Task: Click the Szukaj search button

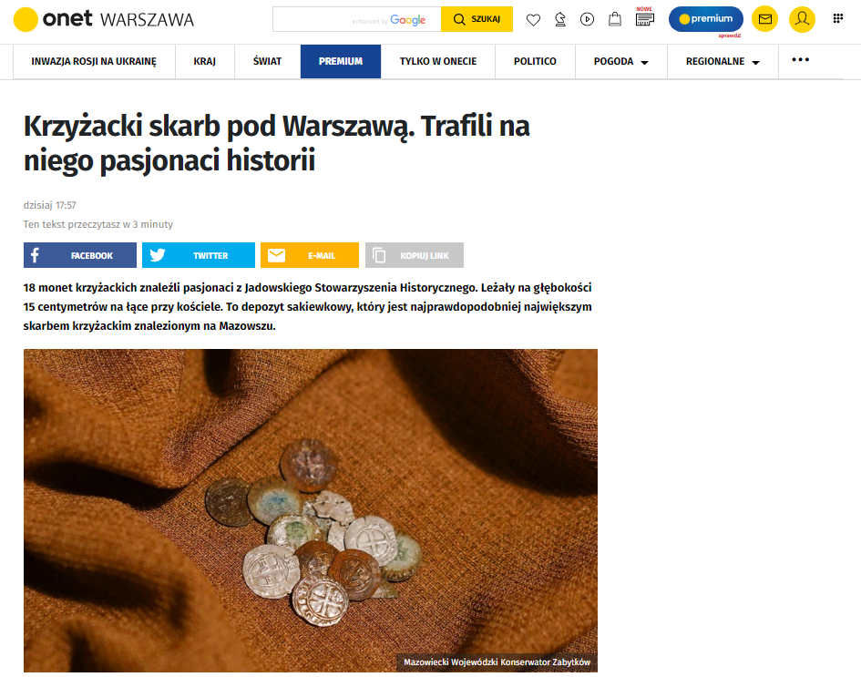Action: pos(477,19)
